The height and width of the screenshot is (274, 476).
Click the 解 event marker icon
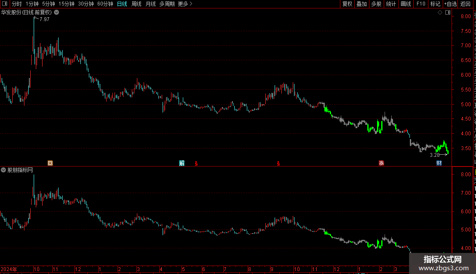[182, 163]
